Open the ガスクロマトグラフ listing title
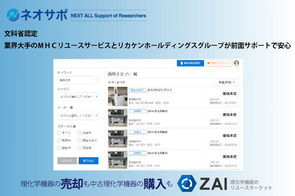295x196 pixels. (x=159, y=90)
